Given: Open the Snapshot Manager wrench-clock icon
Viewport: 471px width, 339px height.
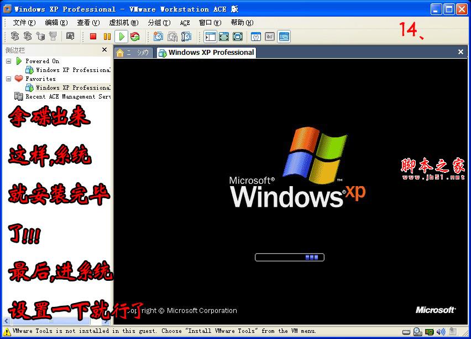Looking at the screenshot, I should pos(186,37).
